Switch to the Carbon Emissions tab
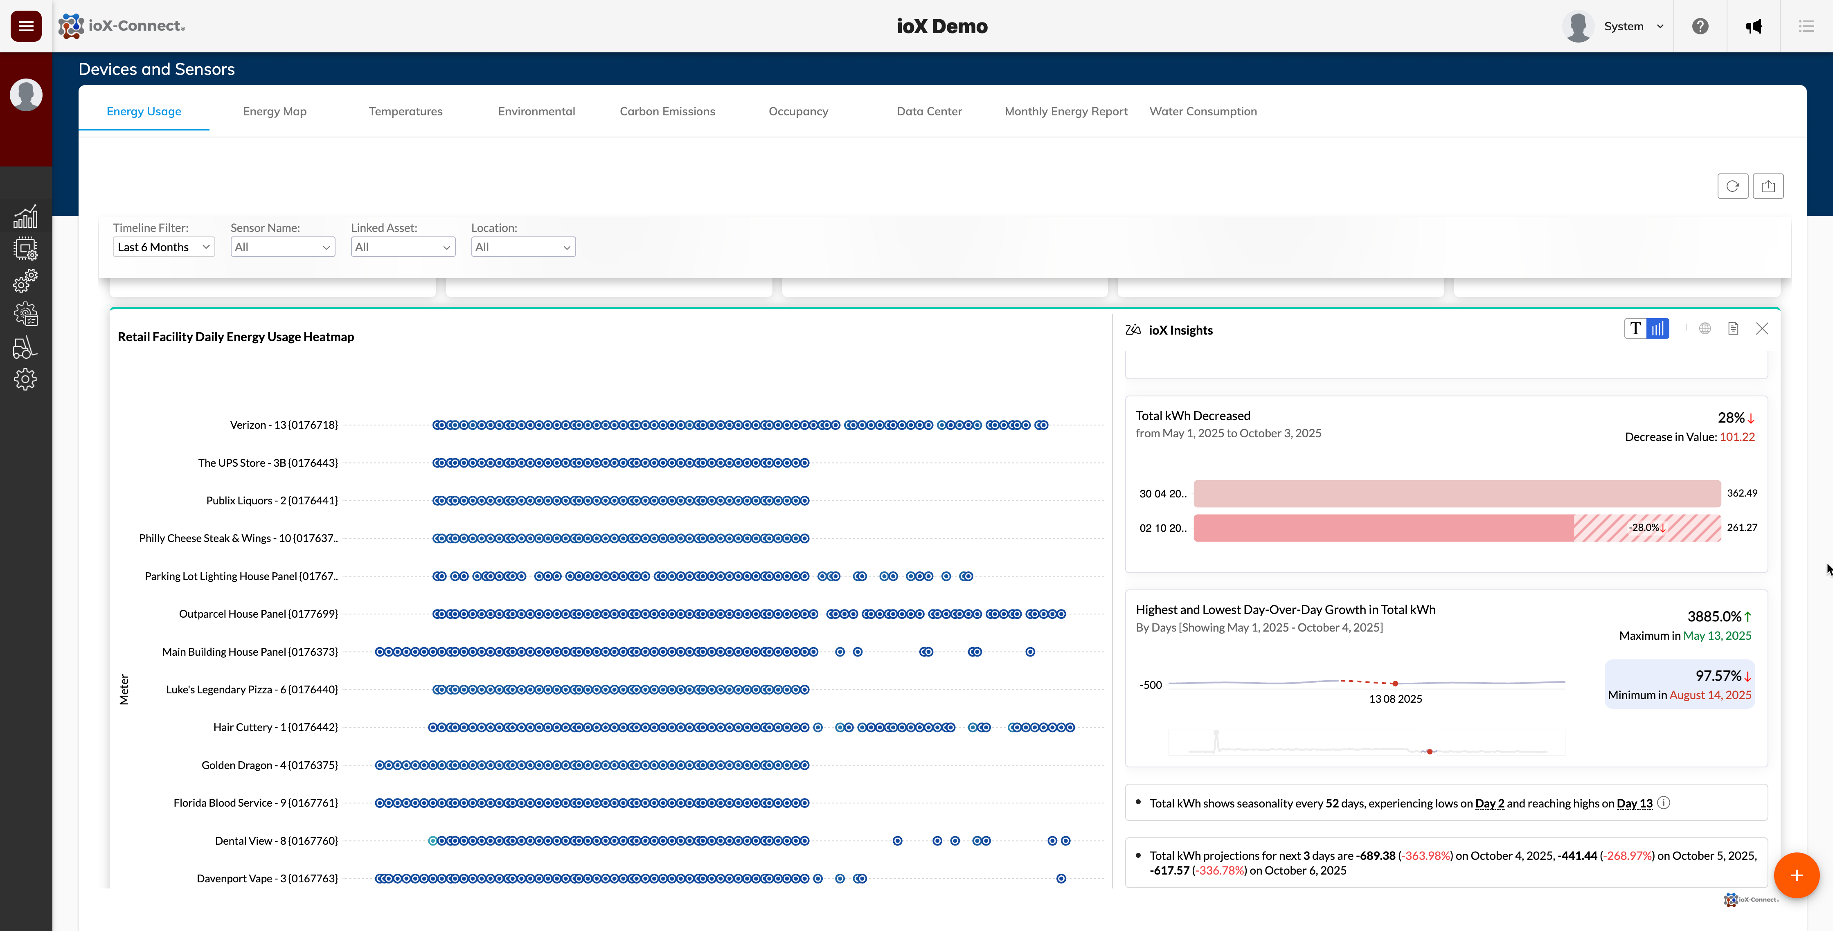This screenshot has width=1833, height=931. tap(667, 112)
